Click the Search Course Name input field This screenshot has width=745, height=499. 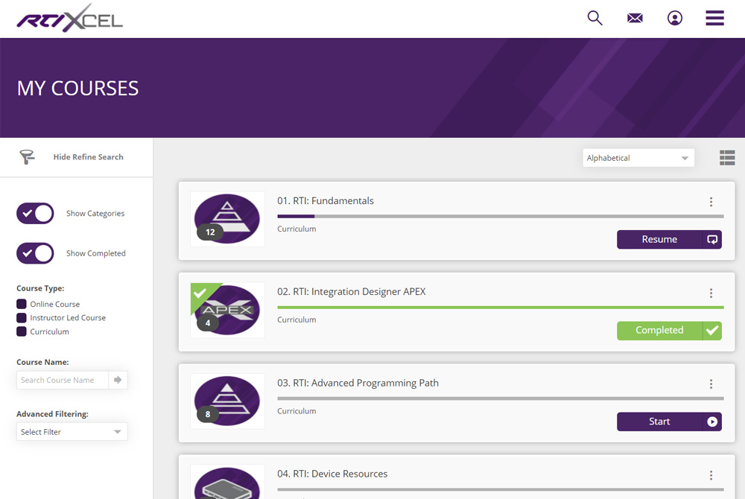pyautogui.click(x=63, y=380)
